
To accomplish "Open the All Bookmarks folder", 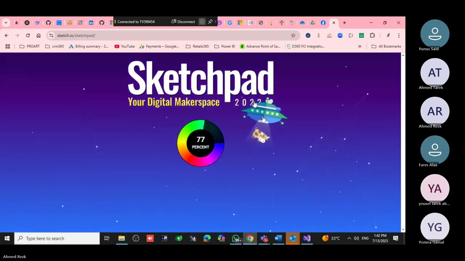I will (386, 46).
